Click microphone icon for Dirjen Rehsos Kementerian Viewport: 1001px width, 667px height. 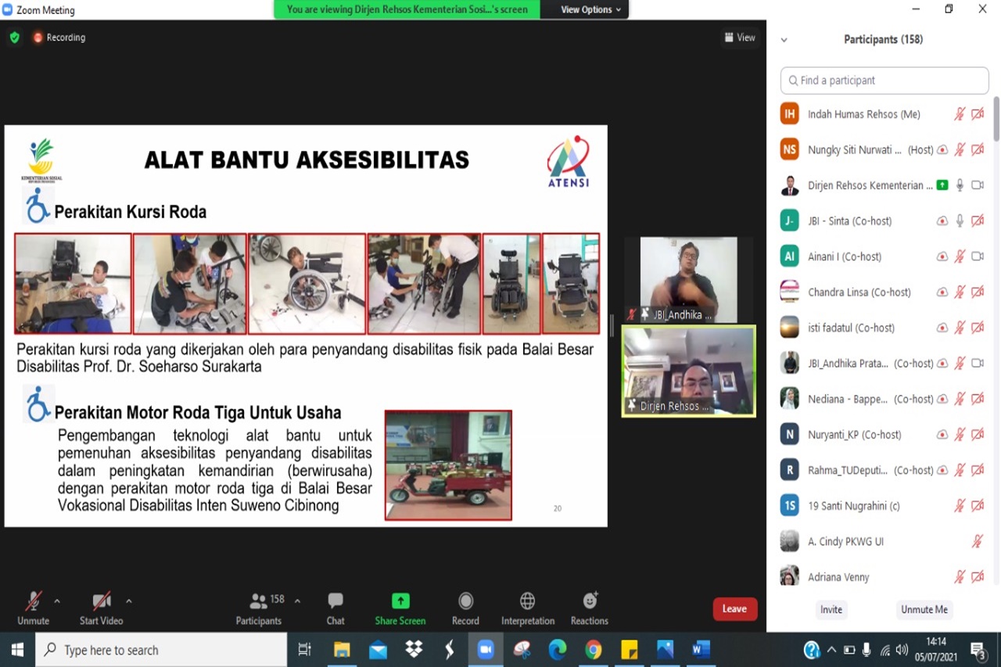pos(960,185)
